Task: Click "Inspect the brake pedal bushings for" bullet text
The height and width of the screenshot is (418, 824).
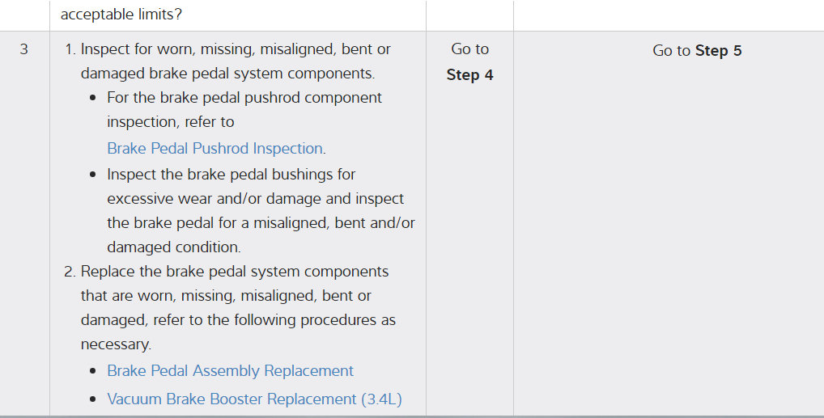Action: point(231,175)
